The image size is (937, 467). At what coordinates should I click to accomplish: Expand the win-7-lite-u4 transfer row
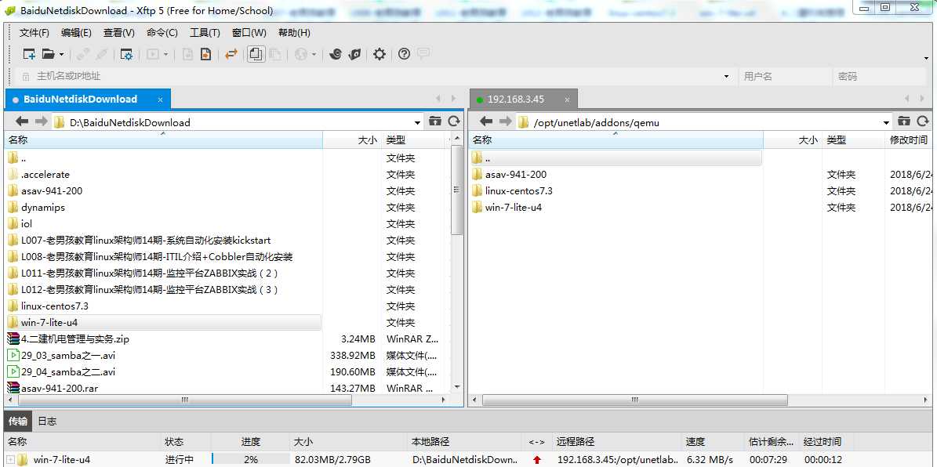point(10,459)
